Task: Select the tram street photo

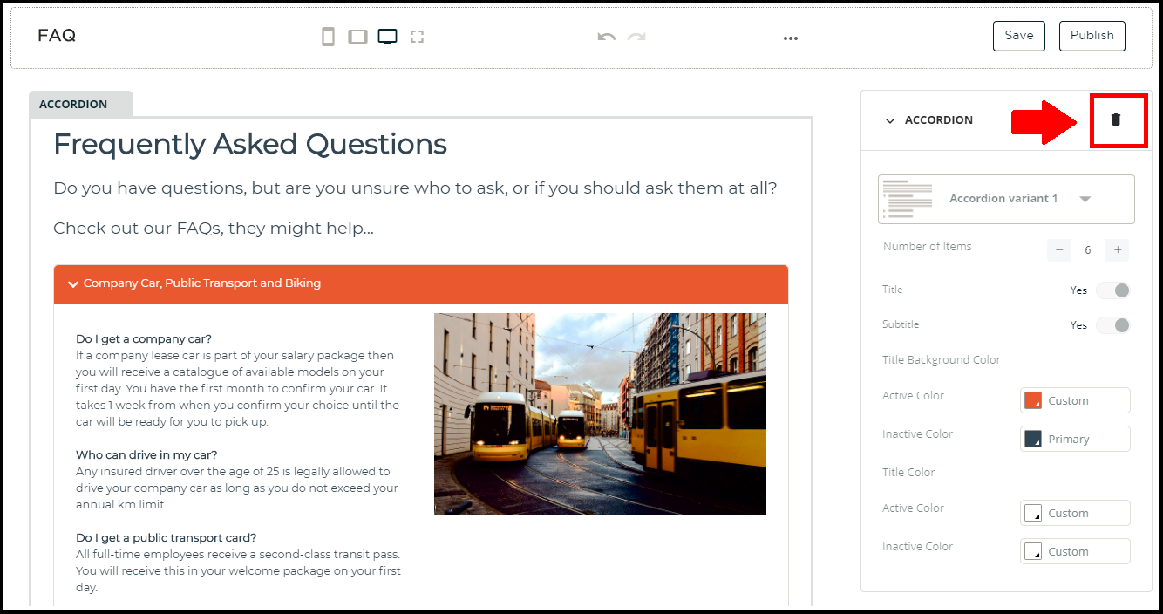Action: point(600,414)
